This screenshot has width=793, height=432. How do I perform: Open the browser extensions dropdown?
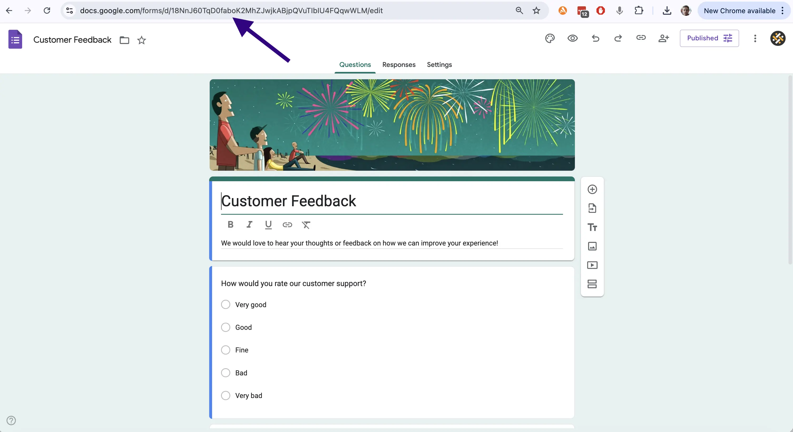[639, 11]
